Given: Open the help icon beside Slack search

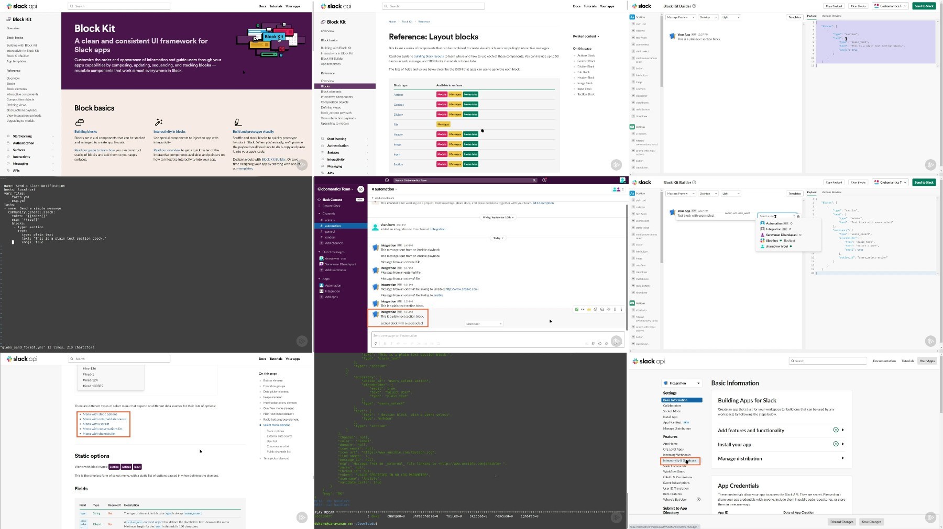Looking at the screenshot, I should click(x=544, y=180).
